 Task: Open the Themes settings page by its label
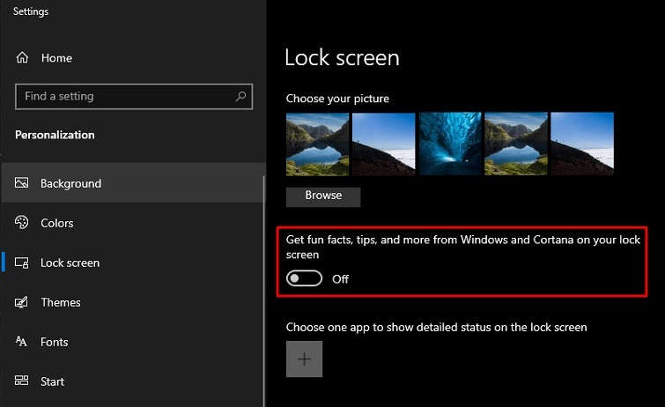pos(61,302)
